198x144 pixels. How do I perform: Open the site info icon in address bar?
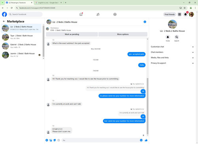[x=17, y=8]
